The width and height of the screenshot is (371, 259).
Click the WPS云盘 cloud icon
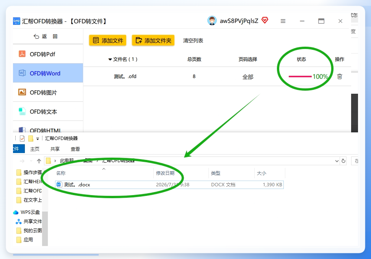pos(16,212)
